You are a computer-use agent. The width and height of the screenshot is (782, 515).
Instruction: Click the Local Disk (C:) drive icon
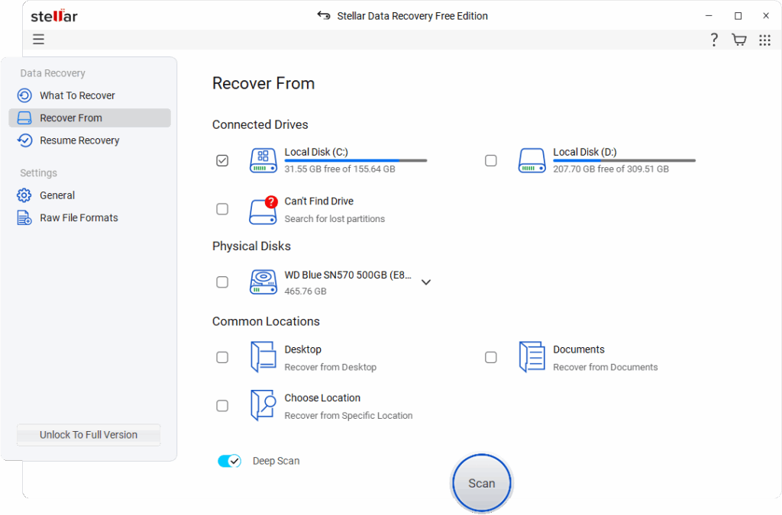[x=263, y=160]
